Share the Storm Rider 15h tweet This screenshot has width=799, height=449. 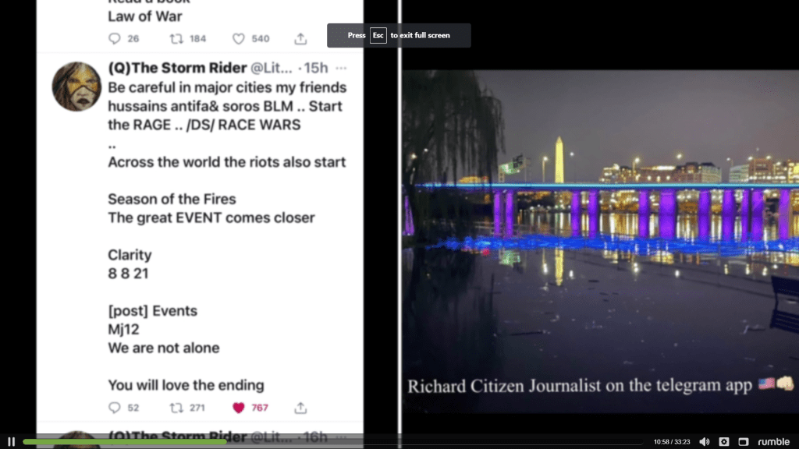pyautogui.click(x=300, y=408)
